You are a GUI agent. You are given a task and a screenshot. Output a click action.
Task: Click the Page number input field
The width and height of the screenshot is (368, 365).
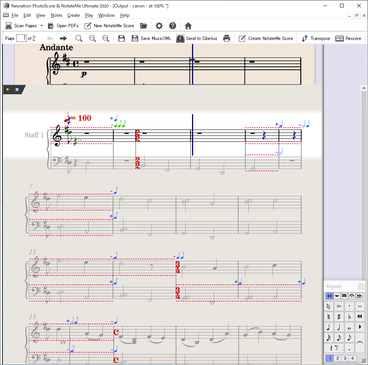click(22, 38)
